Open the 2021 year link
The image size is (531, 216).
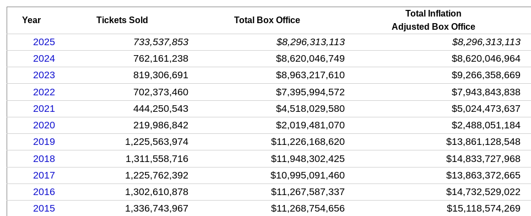[x=44, y=109]
